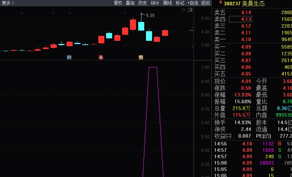
Task: Click the 涨 marker on the chart
Action: (x=101, y=57)
